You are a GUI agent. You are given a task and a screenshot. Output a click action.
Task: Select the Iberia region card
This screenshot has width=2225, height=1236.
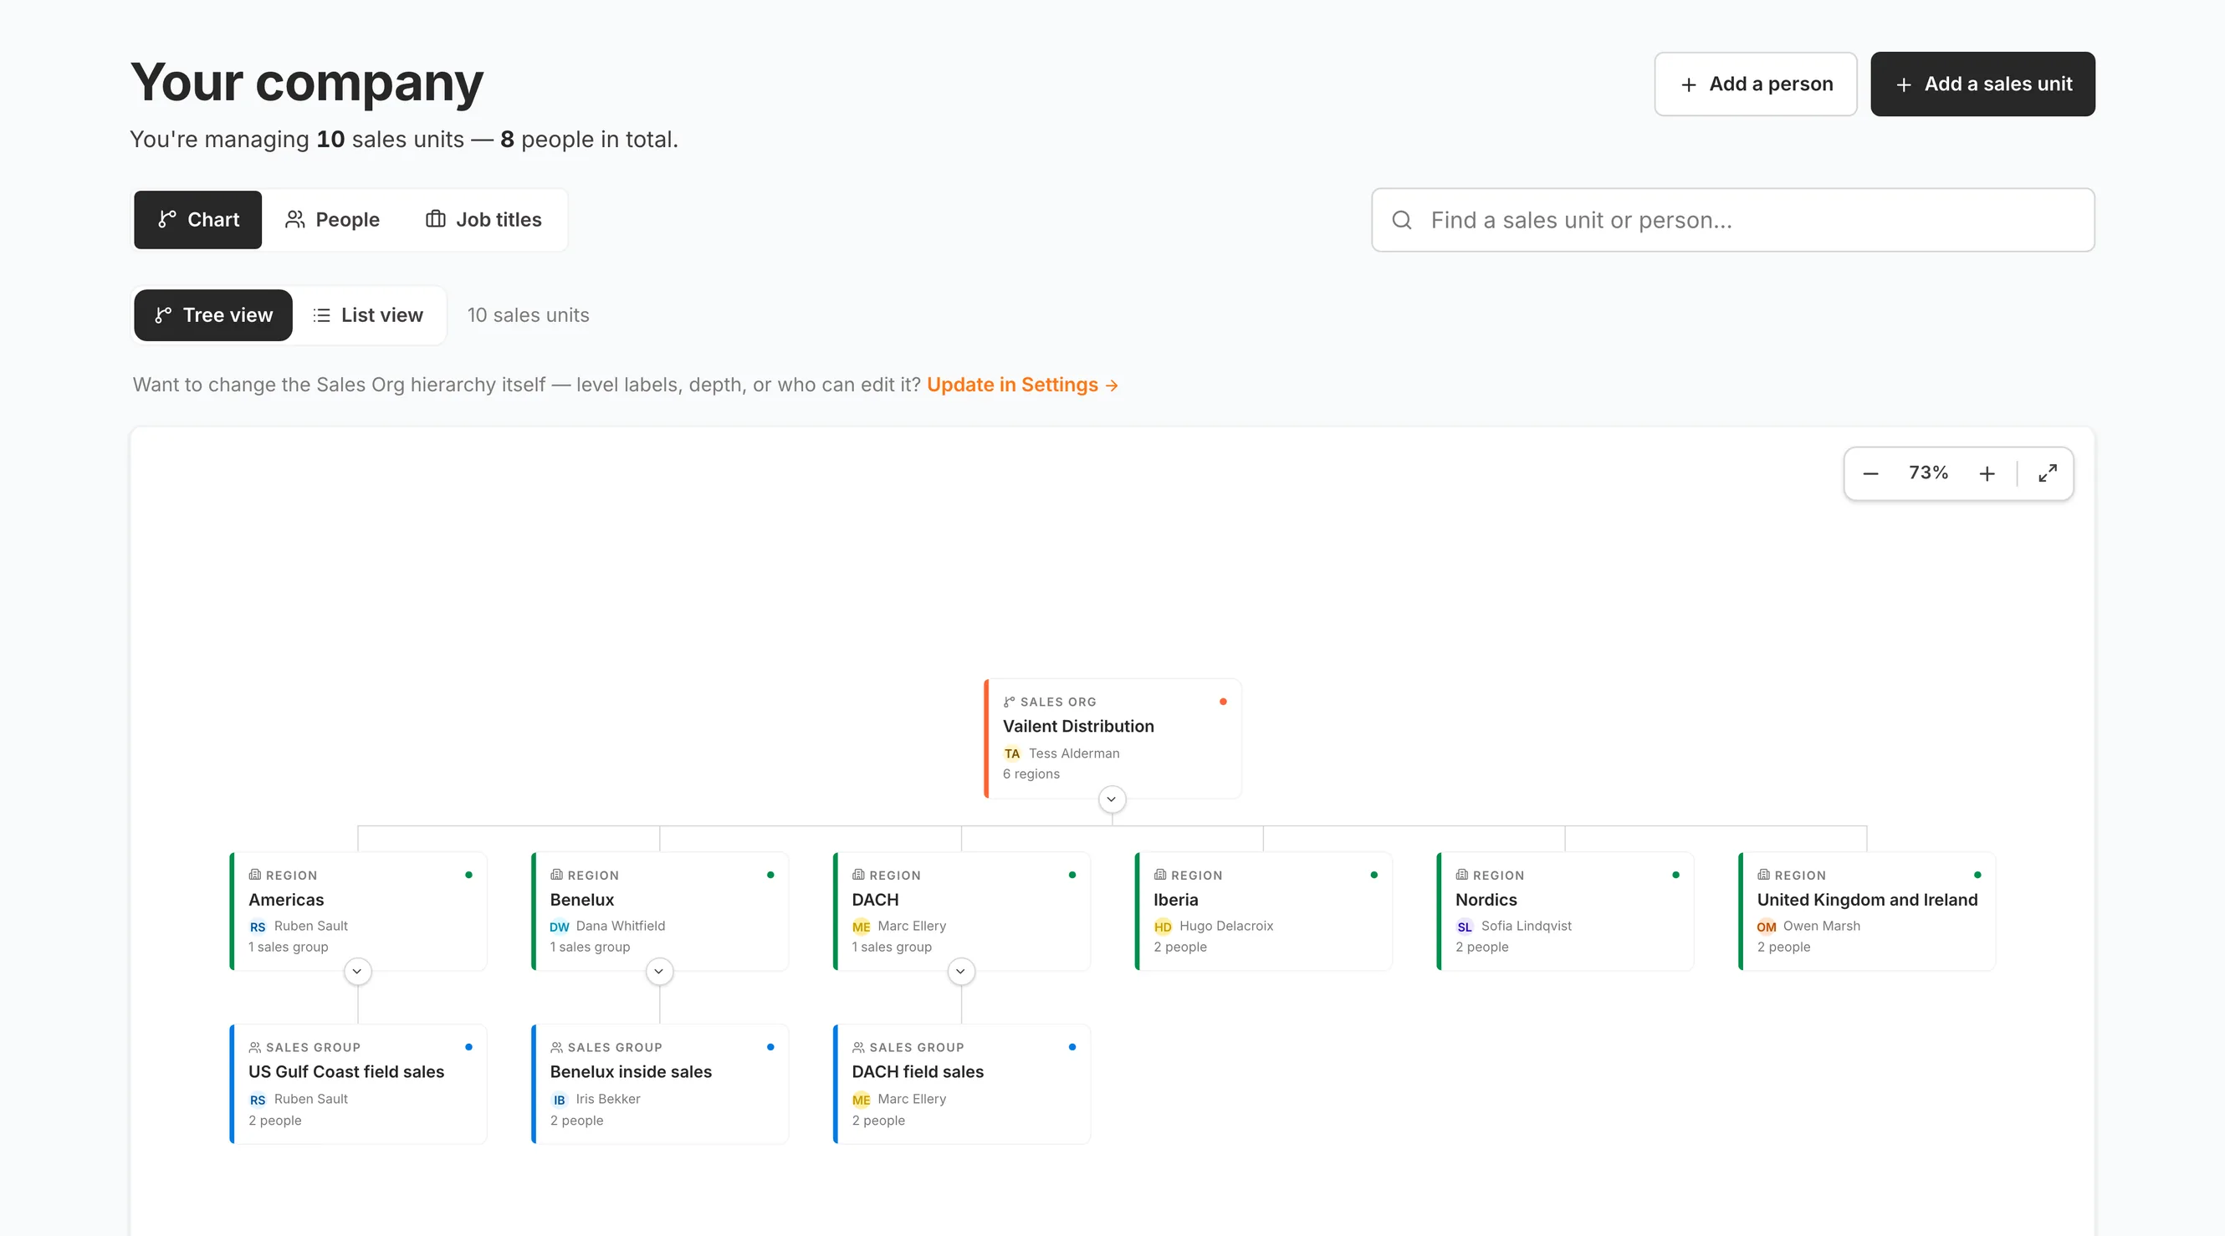pyautogui.click(x=1263, y=912)
